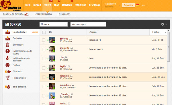Tick the checkbox next to claz's message
Viewport: 172px width, 105px height.
[x=44, y=59]
